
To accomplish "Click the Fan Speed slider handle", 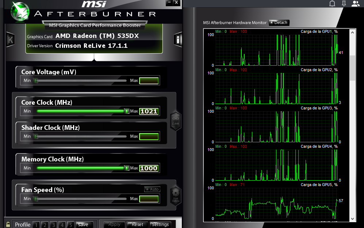I will pos(36,198).
